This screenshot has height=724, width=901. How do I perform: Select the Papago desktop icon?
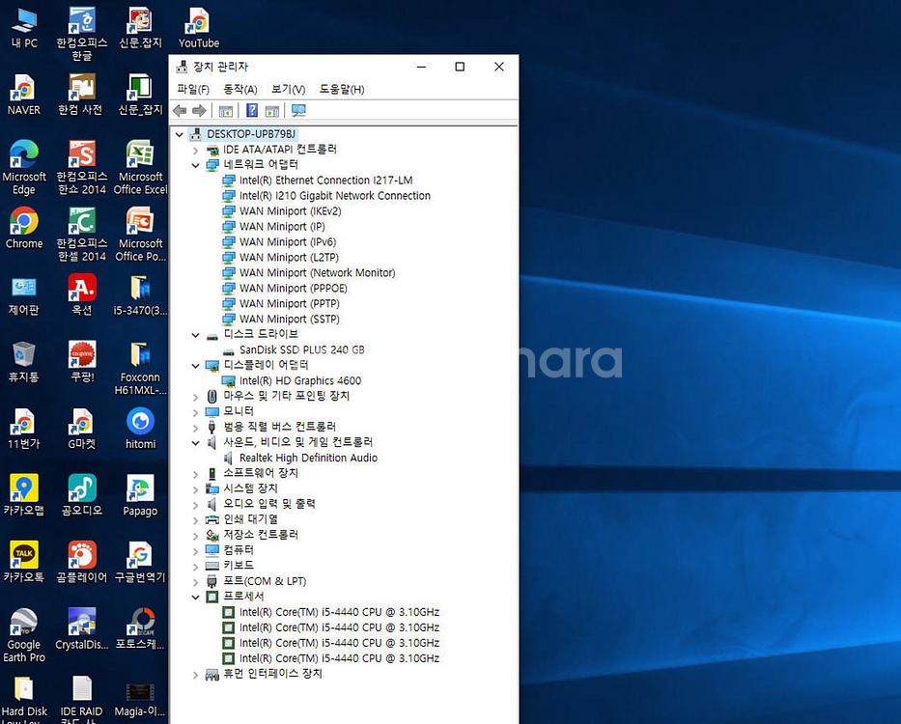(140, 495)
